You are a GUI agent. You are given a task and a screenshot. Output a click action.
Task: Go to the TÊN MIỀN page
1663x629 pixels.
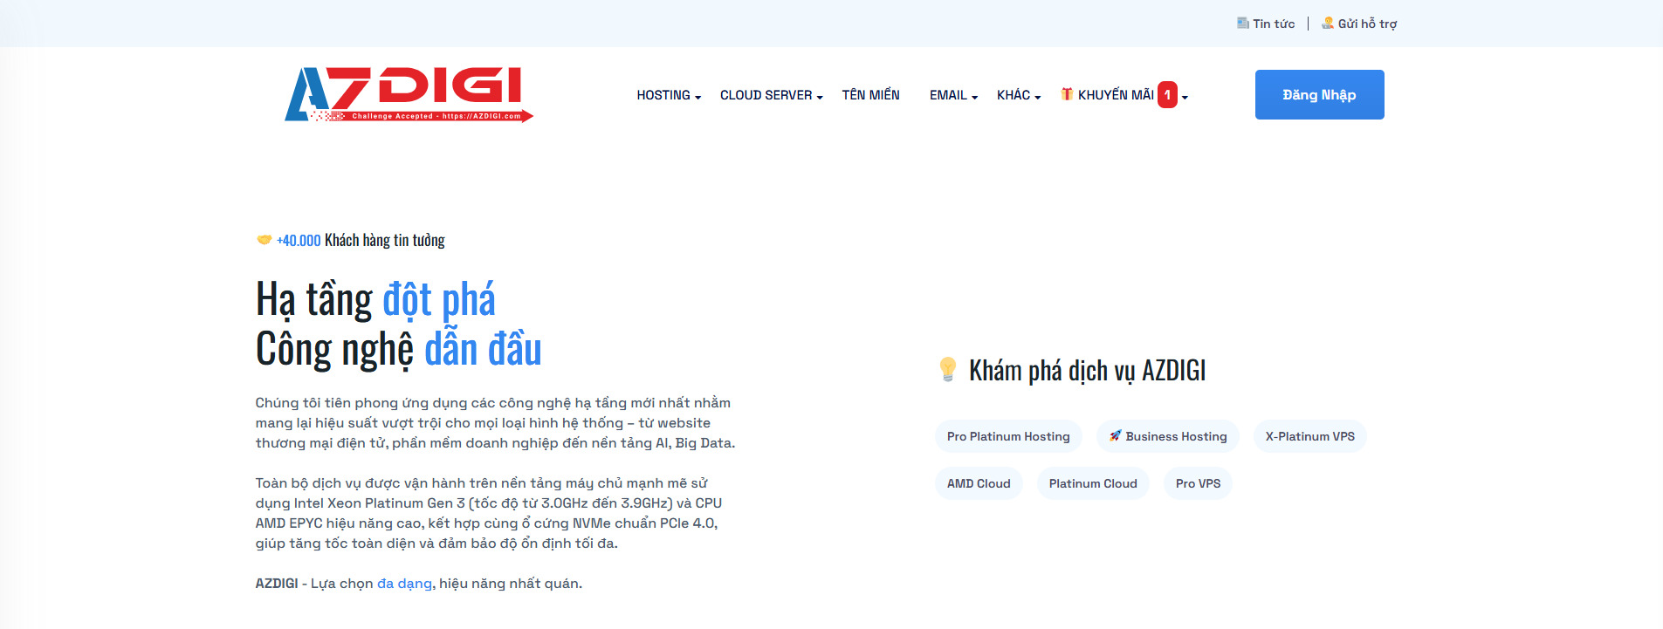(870, 95)
